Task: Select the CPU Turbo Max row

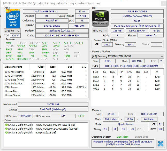Action: 45,84
